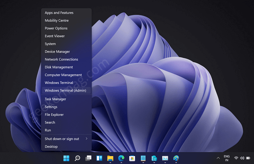The width and height of the screenshot is (254, 164).
Task: Open the Wi-Fi network tray icon
Action: pos(236,158)
